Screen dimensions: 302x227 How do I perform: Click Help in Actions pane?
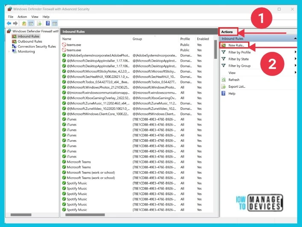232,94
